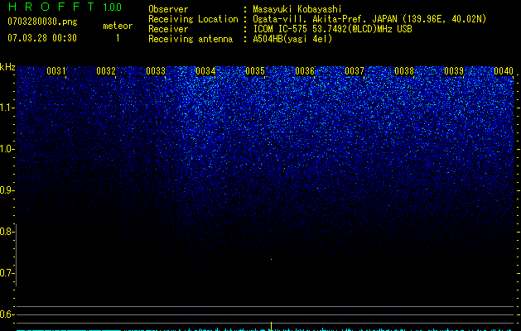Click time marker 0039
521x331 pixels.
tap(454, 71)
